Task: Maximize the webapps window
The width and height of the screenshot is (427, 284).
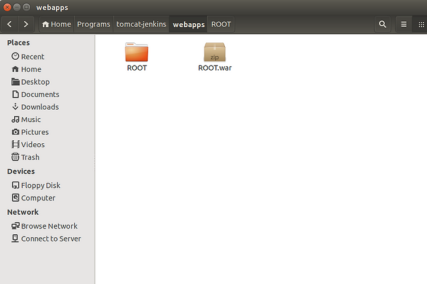Action: click(x=27, y=7)
